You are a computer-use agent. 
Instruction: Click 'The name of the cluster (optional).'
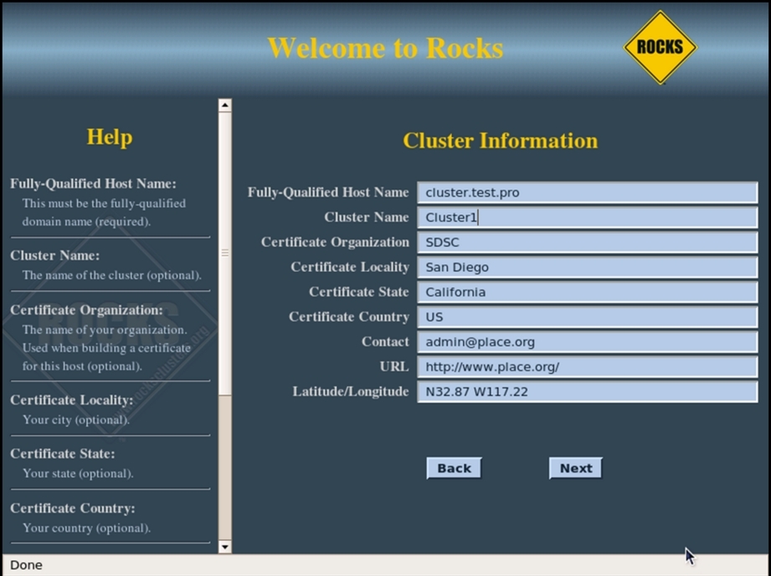(x=112, y=275)
